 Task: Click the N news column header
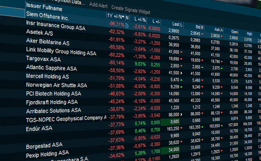(x=127, y=17)
